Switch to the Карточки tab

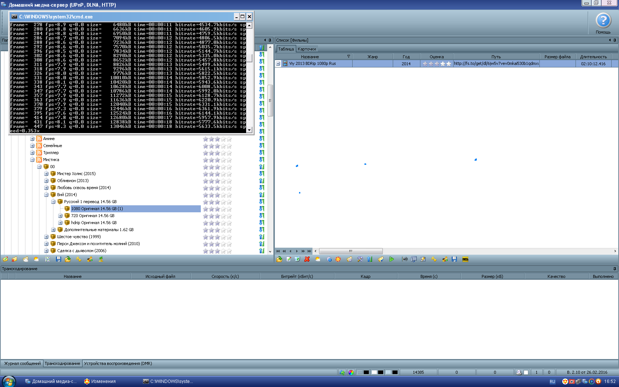(307, 49)
